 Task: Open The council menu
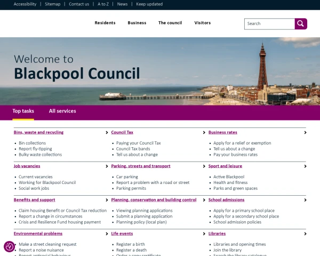click(x=170, y=23)
